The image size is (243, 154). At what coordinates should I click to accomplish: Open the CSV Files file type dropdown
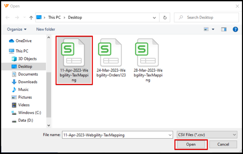pyautogui.click(x=207, y=135)
